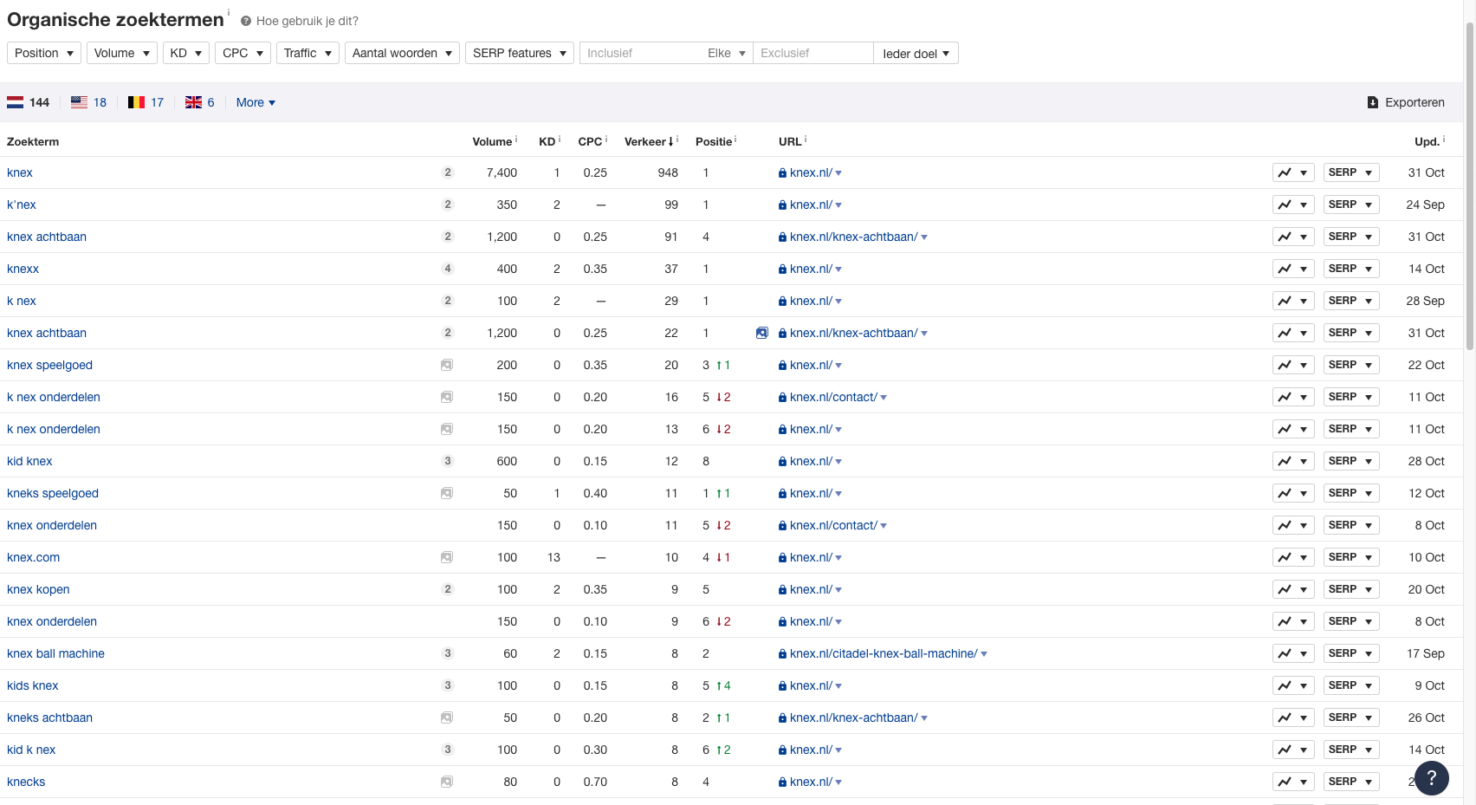Click image pack icon for knecks row
Viewport: 1476px width, 805px height.
click(x=447, y=782)
